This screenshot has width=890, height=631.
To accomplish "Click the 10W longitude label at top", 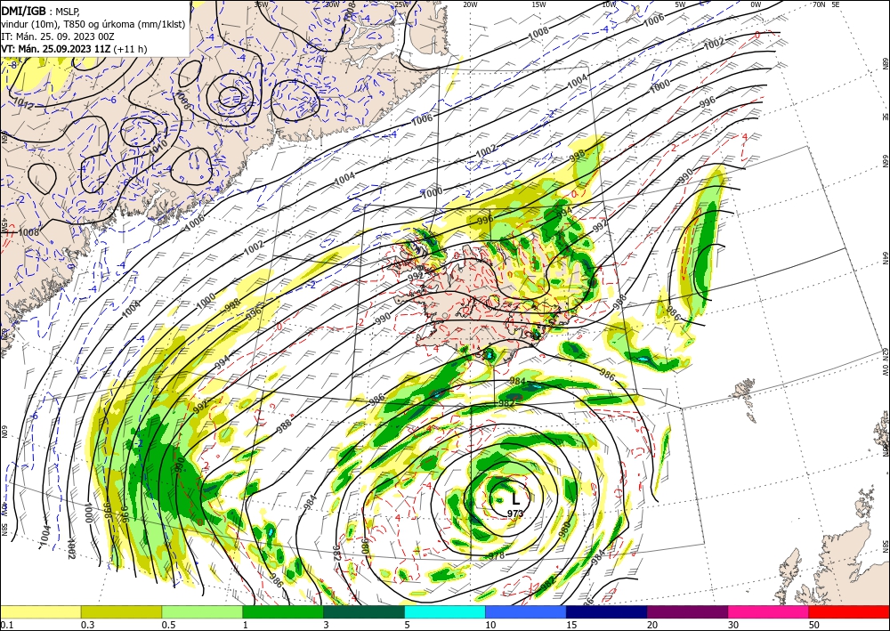I will 609,4.
